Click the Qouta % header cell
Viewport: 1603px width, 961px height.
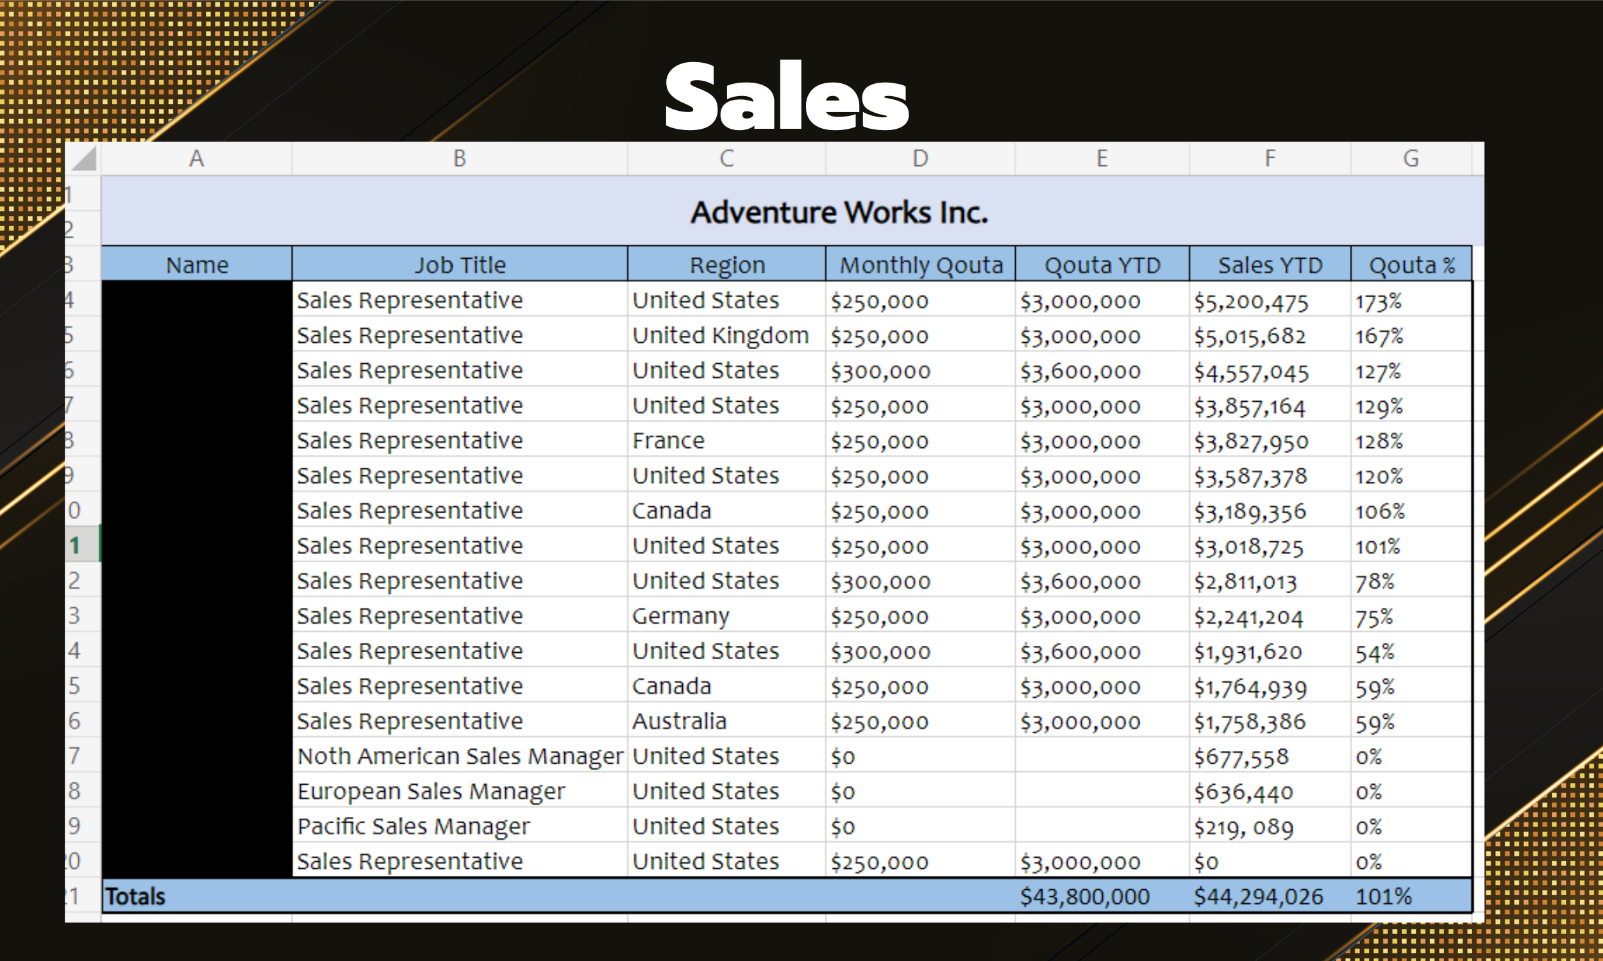[x=1411, y=265]
